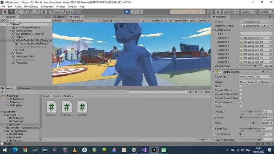Select Amb_Birds in Hierarchy
Image resolution: width=274 pixels, height=154 pixels.
tap(21, 63)
